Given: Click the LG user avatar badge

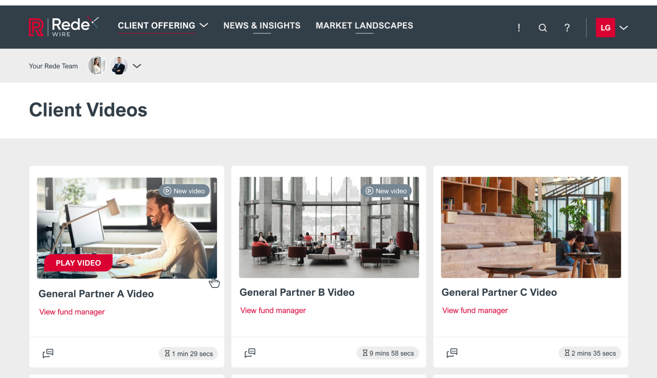Looking at the screenshot, I should pyautogui.click(x=605, y=27).
